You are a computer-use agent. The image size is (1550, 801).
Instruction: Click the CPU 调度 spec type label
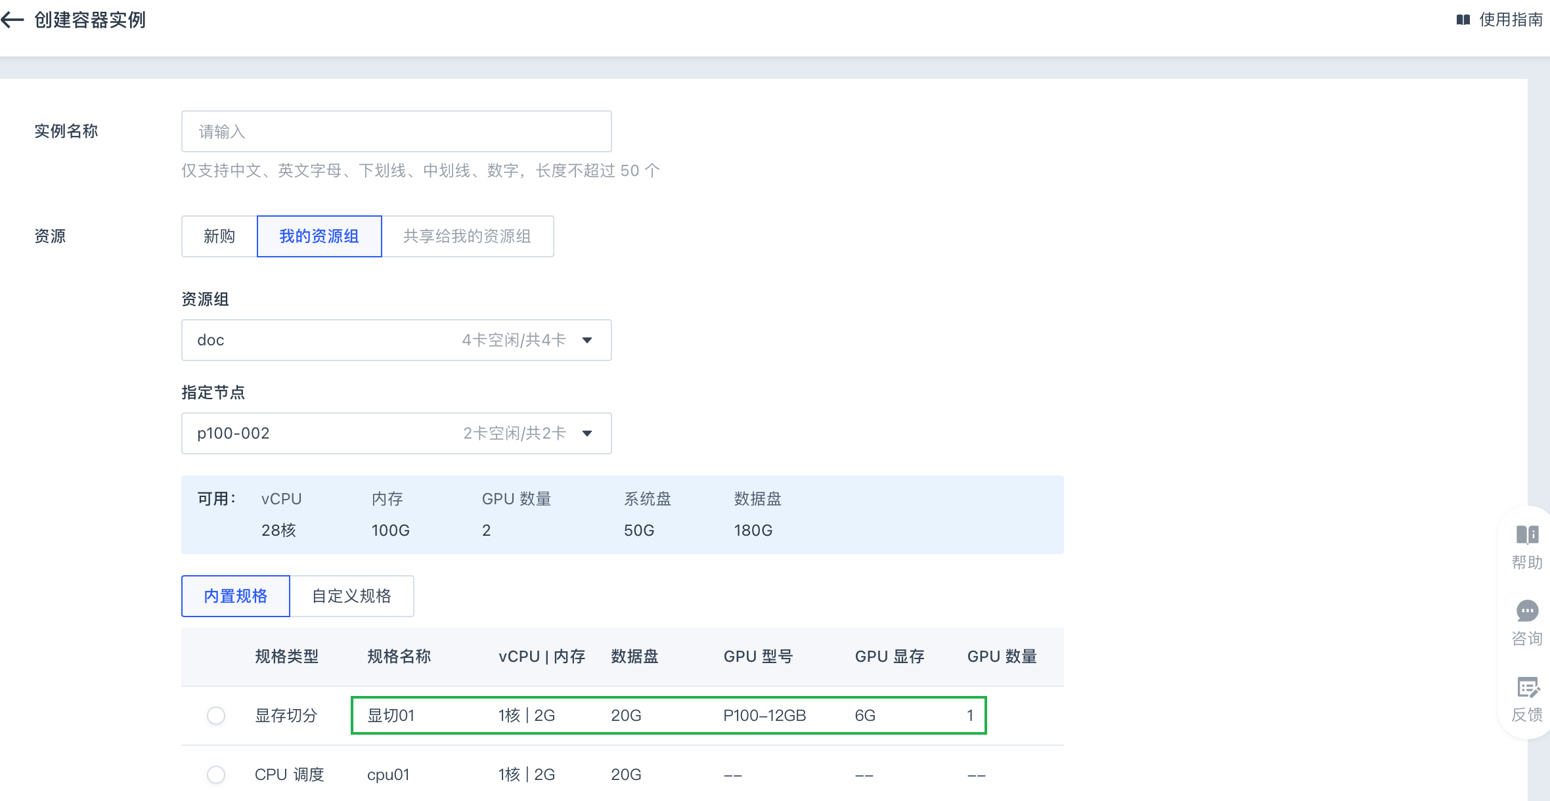(x=290, y=775)
